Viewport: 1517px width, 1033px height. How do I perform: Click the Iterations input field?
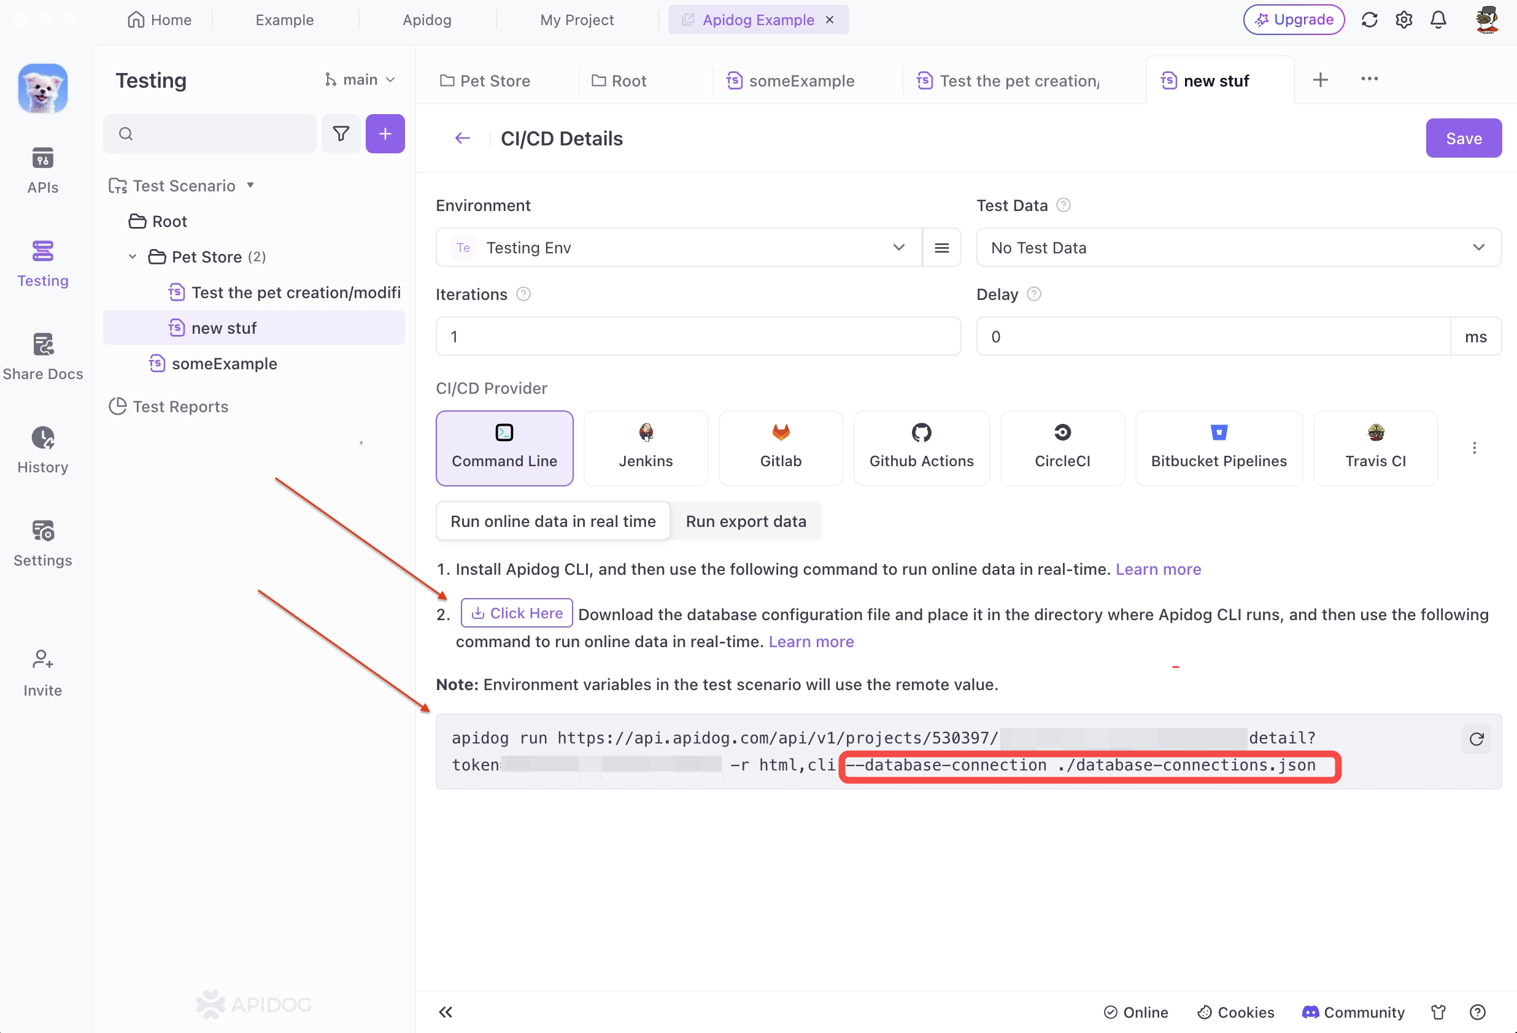coord(698,337)
